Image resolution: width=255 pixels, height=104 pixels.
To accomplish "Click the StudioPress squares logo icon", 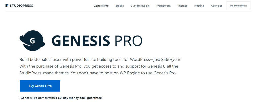I will (x=7, y=6).
